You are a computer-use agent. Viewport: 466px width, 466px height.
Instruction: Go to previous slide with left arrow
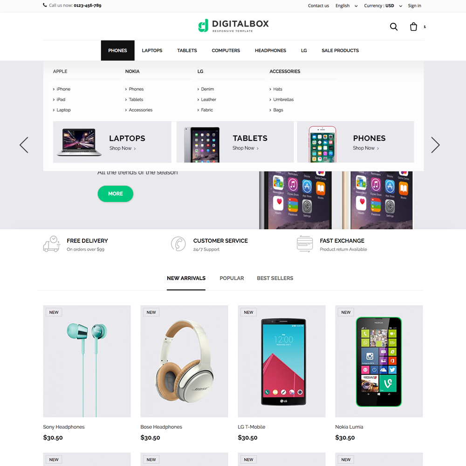pos(24,145)
